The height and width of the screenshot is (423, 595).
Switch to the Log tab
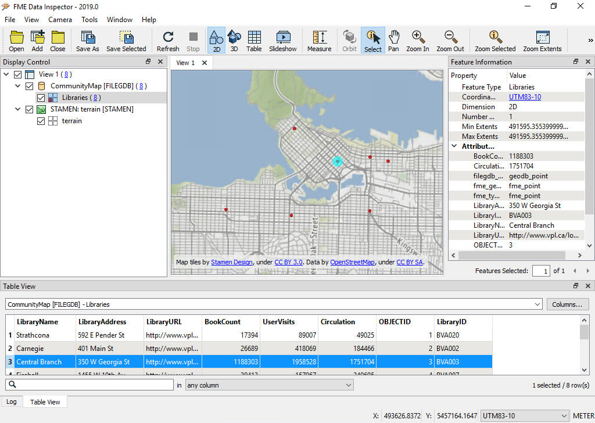[x=12, y=402]
